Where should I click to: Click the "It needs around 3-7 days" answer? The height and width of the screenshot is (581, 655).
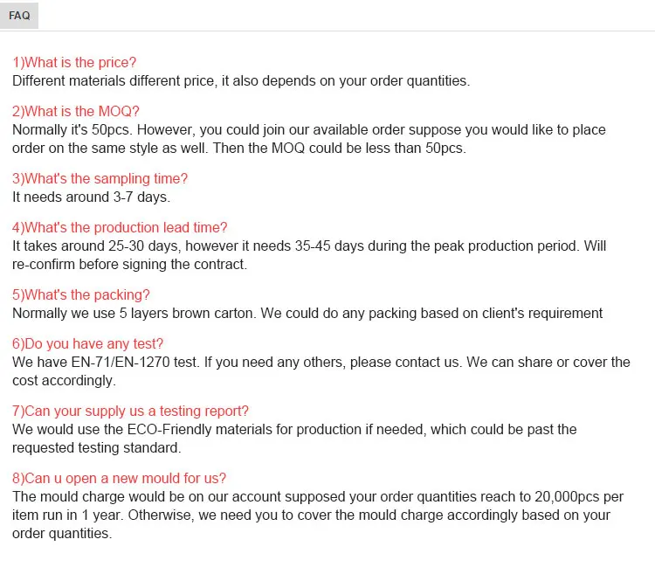(x=91, y=197)
